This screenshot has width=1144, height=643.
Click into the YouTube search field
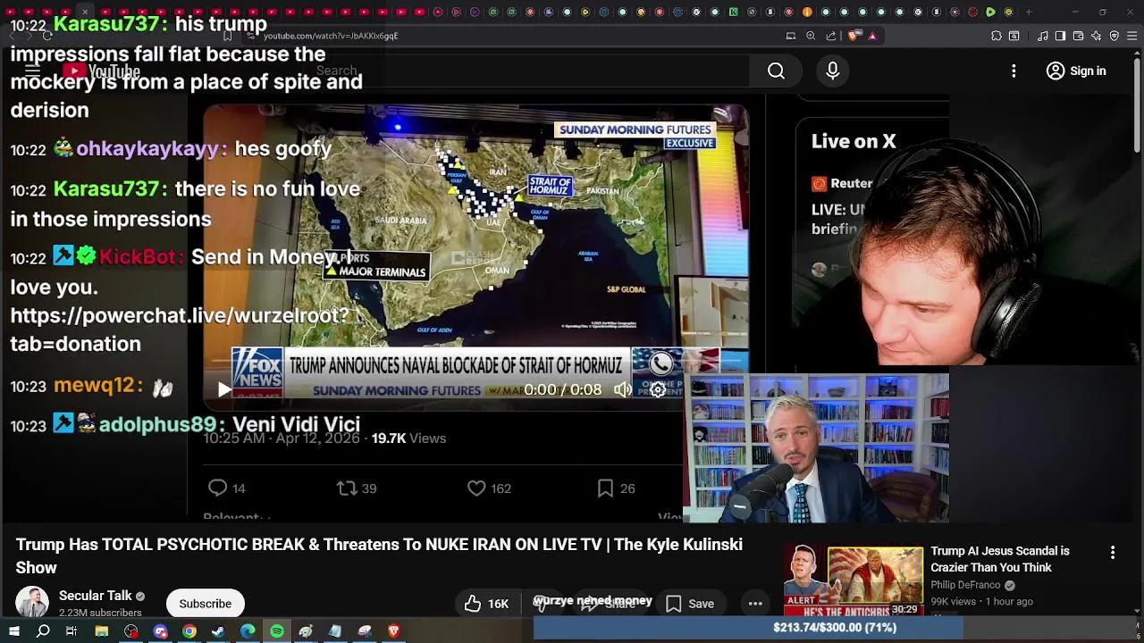coord(527,71)
